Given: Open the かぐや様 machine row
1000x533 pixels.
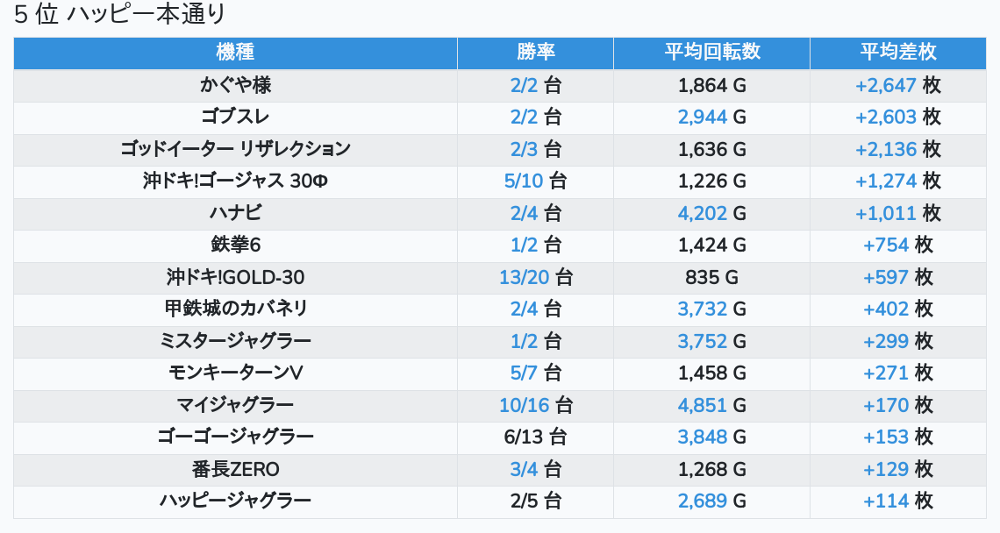Looking at the screenshot, I should (235, 85).
